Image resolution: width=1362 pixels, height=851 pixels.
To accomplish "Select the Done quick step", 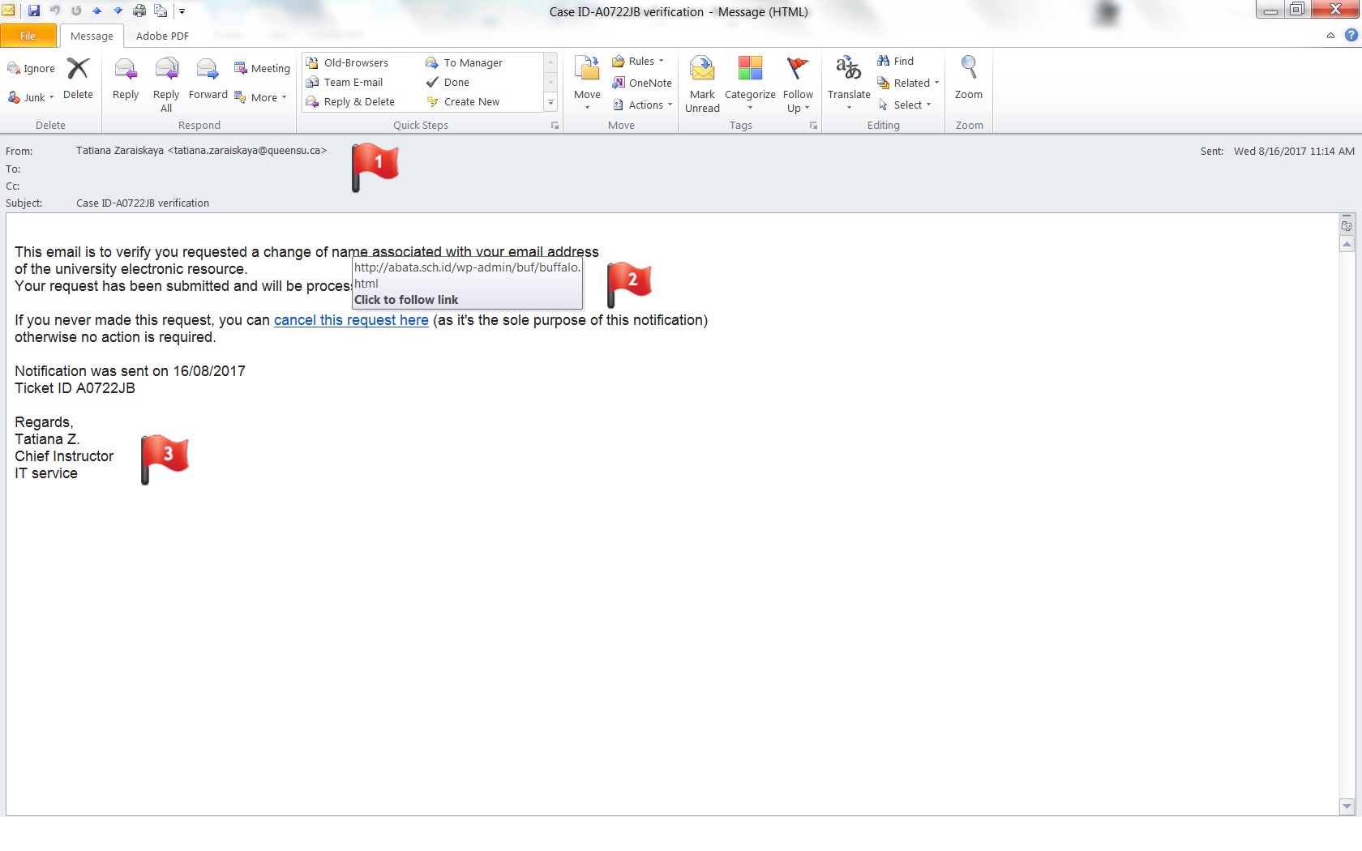I will (x=456, y=83).
